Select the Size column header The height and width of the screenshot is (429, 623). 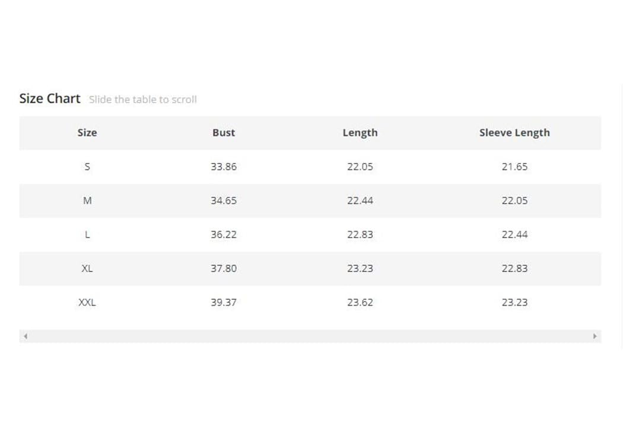tap(87, 133)
